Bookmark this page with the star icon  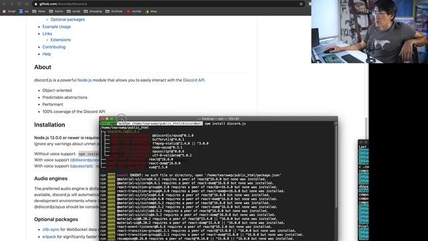[301, 4]
